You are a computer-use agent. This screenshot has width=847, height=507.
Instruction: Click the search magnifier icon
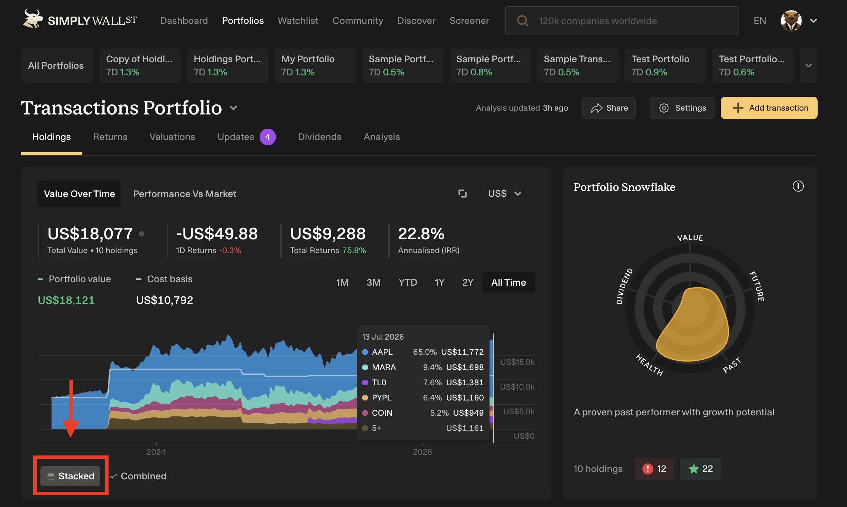click(522, 21)
